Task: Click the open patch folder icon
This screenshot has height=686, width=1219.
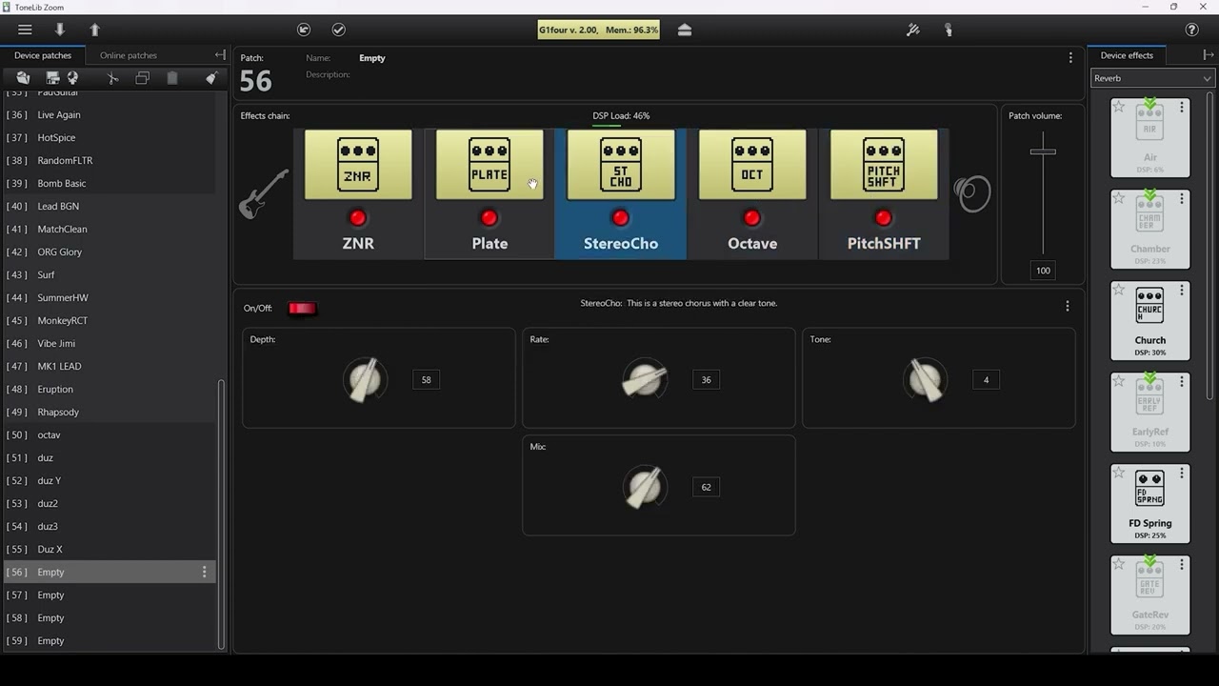Action: click(x=23, y=78)
